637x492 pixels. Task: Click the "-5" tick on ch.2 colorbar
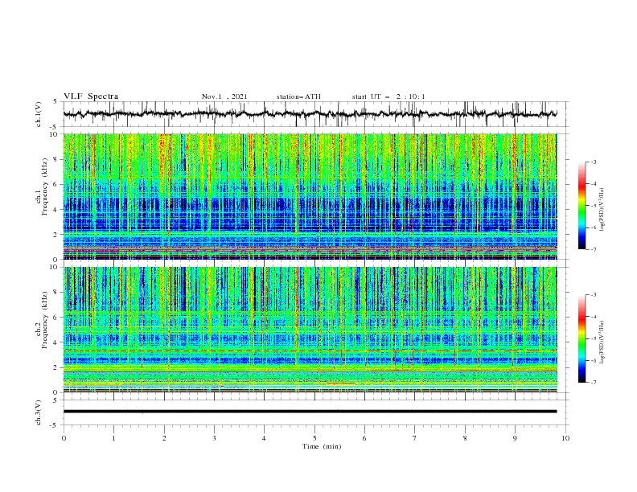[x=593, y=338]
